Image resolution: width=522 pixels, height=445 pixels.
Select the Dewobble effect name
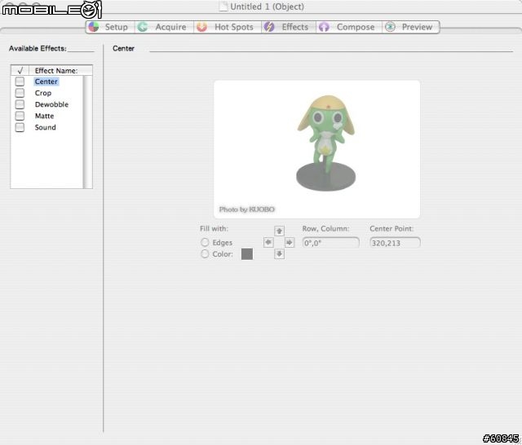51,104
